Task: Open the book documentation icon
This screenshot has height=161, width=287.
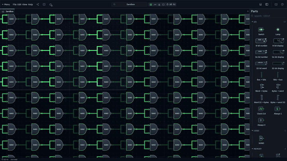Action: [x=276, y=4]
